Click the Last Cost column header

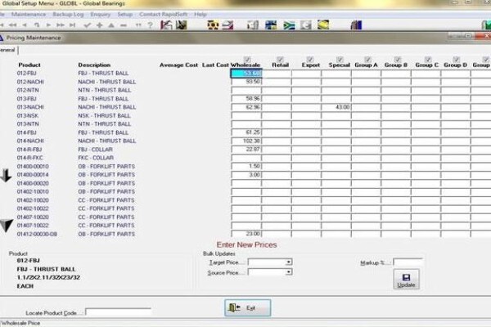coord(215,65)
